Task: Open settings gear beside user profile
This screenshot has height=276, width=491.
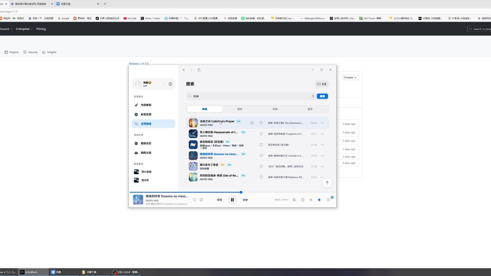Action: pos(170,84)
